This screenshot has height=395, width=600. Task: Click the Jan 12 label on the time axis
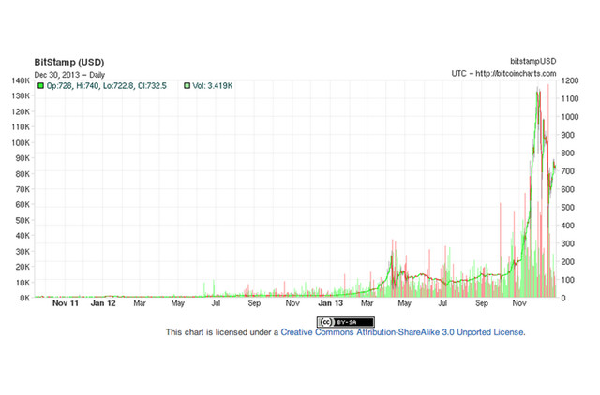coord(103,304)
